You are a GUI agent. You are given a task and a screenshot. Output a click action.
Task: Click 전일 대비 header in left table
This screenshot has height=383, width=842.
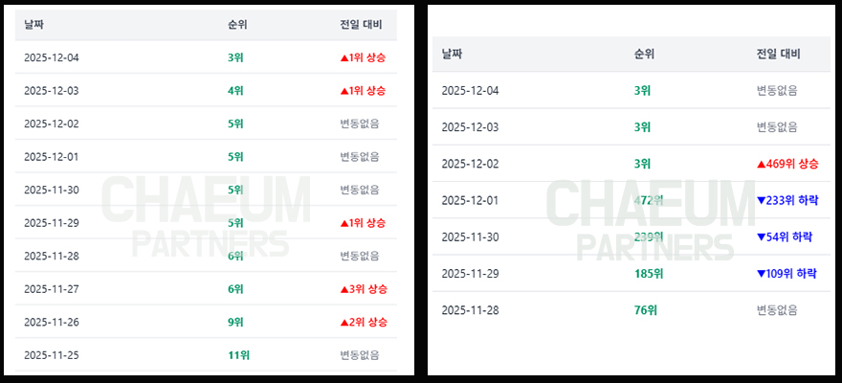click(x=360, y=25)
